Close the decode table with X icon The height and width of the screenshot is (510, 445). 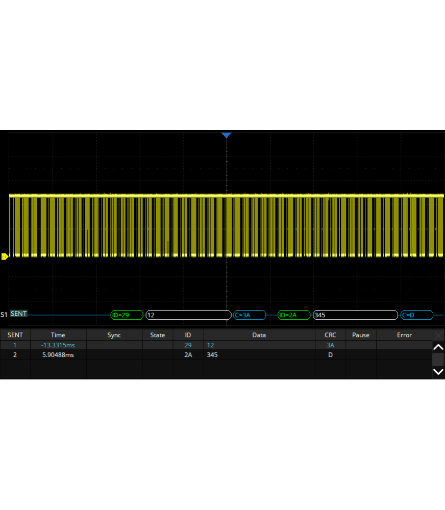[438, 335]
